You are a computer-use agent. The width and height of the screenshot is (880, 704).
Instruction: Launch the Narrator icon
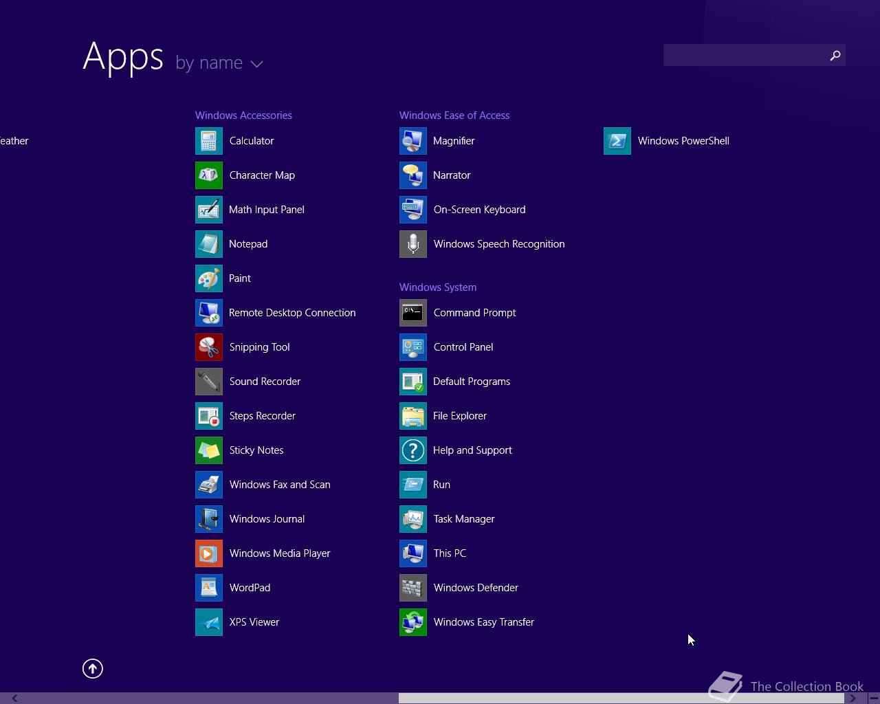(x=413, y=175)
